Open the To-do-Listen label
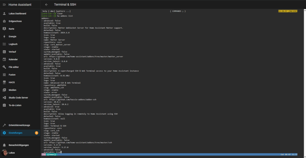 point(15,105)
